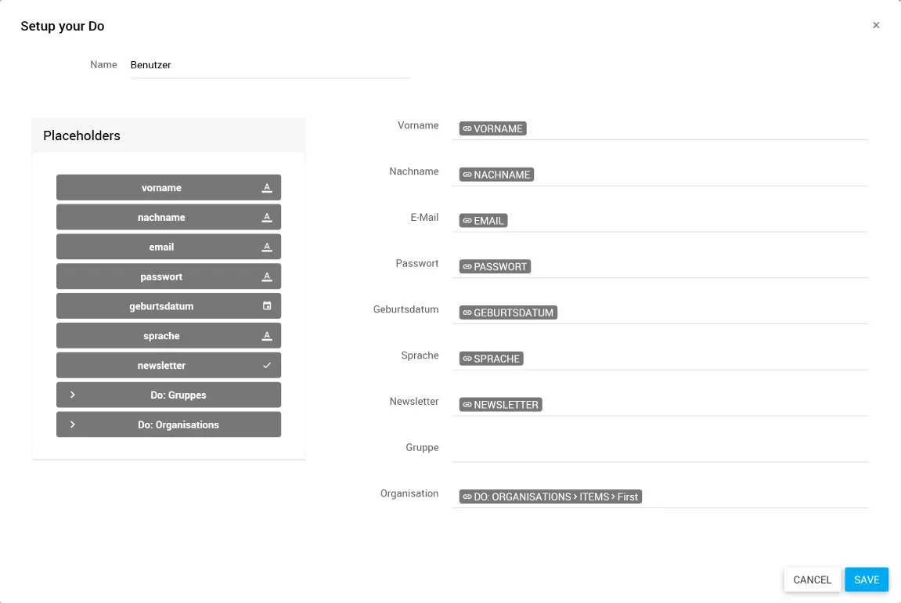
Task: Click the link icon in DO: ORGANISATIONS chip
Action: pyautogui.click(x=467, y=496)
